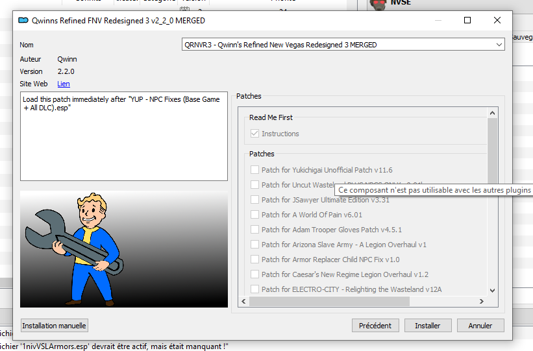Screen dimensions: 533x351
Task: Click the mod name field QRNVR3 text
Action: [x=280, y=45]
